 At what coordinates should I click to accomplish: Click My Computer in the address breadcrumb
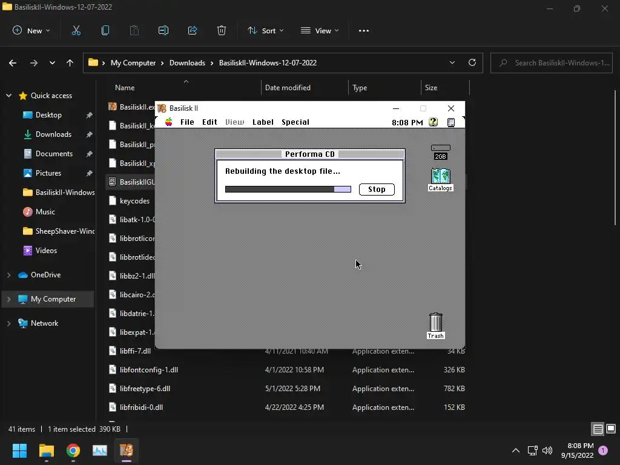click(x=133, y=63)
